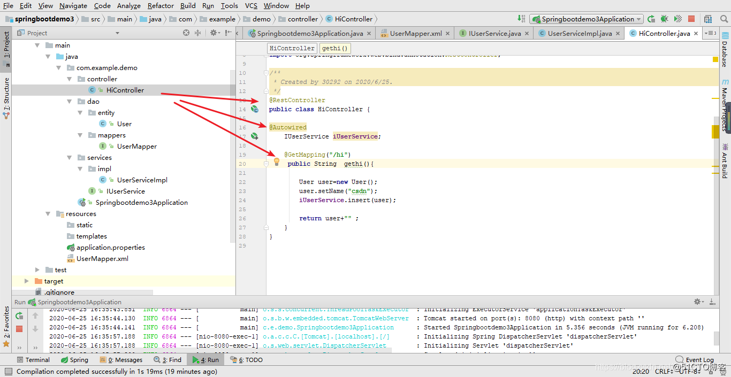Fold the gethi method at line 20
Viewport: 731px width, 377px height.
[266, 164]
